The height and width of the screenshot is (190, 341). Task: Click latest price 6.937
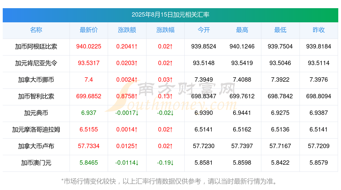coord(89,113)
